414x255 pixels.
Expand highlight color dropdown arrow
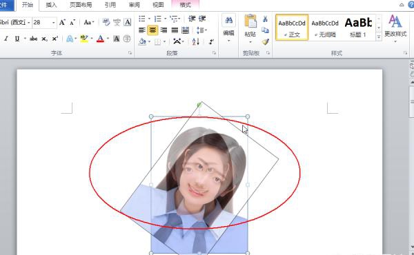point(92,39)
